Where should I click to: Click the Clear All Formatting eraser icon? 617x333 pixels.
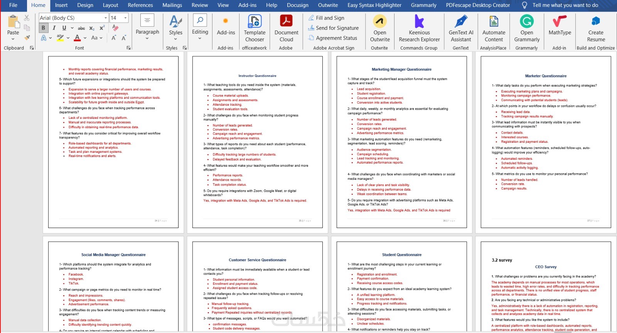(x=115, y=28)
